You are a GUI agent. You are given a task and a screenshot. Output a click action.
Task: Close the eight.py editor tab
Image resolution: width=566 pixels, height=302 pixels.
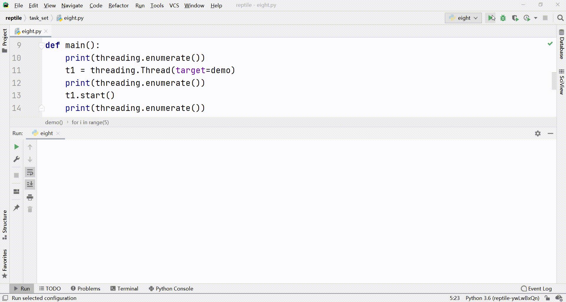[46, 31]
